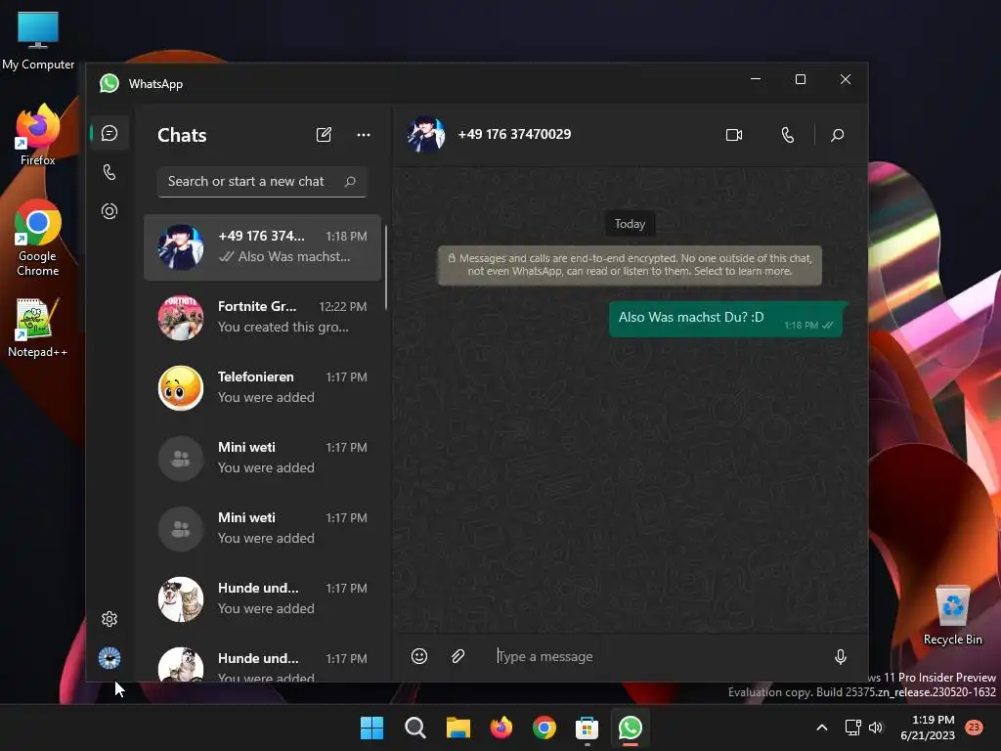Open contact info via header avatar

(426, 135)
